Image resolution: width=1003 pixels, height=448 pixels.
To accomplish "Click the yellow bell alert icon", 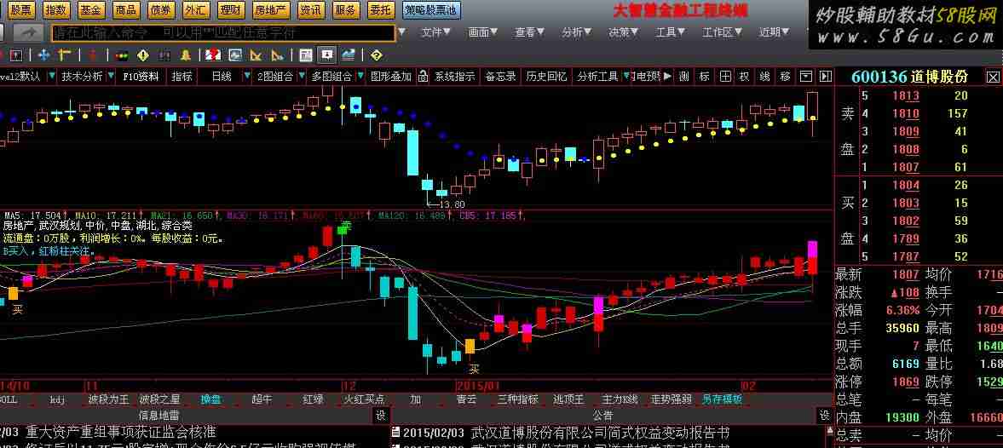I will [x=186, y=55].
